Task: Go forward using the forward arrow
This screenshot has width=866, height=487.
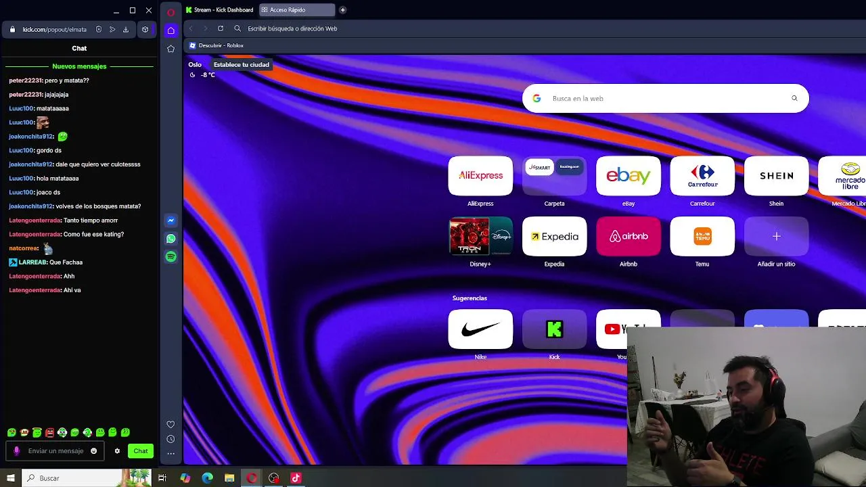Action: click(x=206, y=28)
